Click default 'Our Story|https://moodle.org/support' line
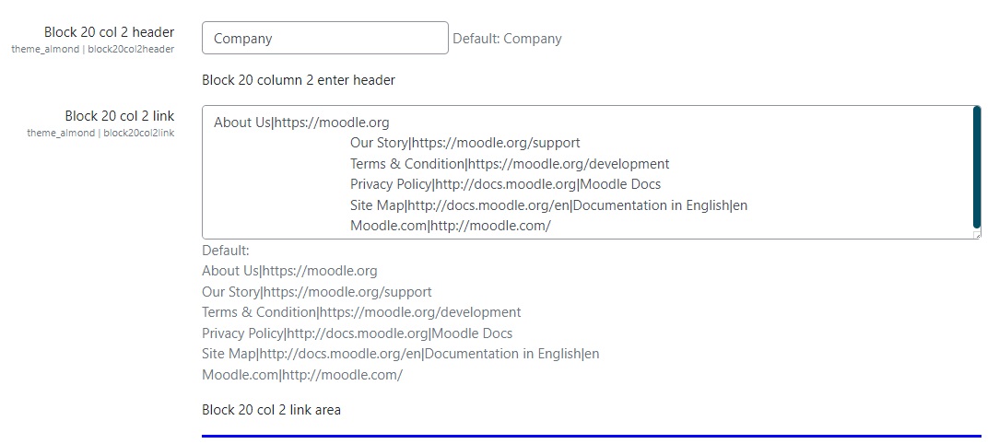 coord(317,292)
